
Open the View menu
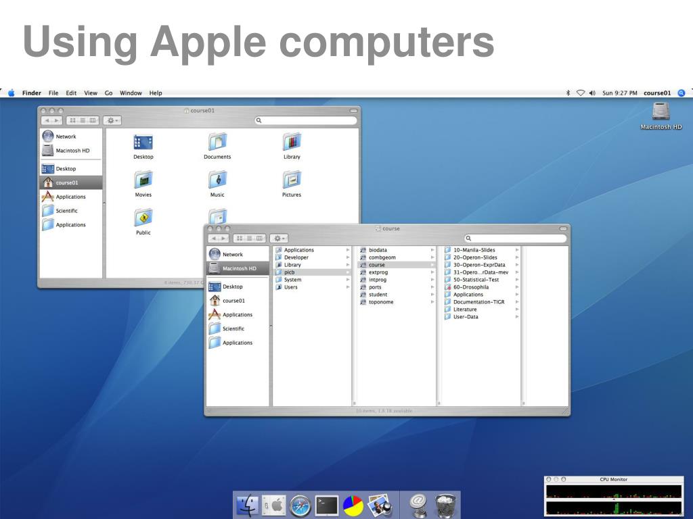tap(91, 93)
